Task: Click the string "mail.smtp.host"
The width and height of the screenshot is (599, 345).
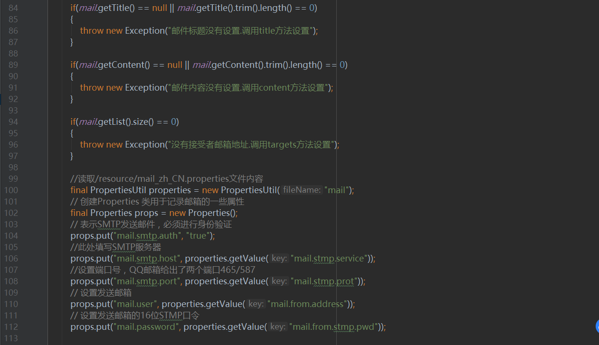Action: click(146, 258)
